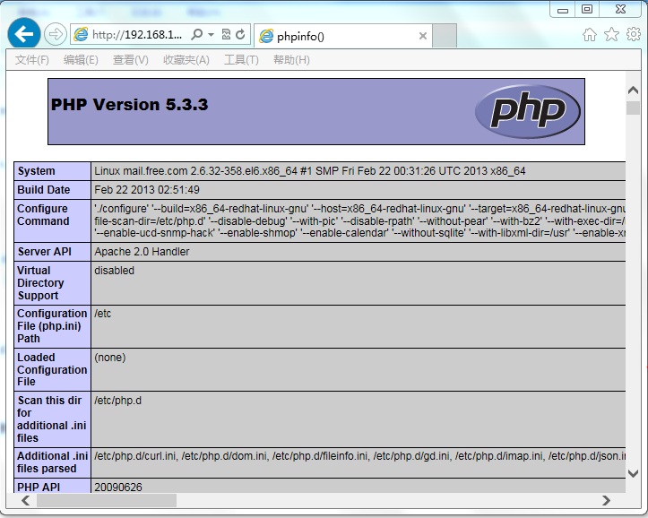Close the browser window
Viewport: 648px width, 518px height.
(620, 9)
